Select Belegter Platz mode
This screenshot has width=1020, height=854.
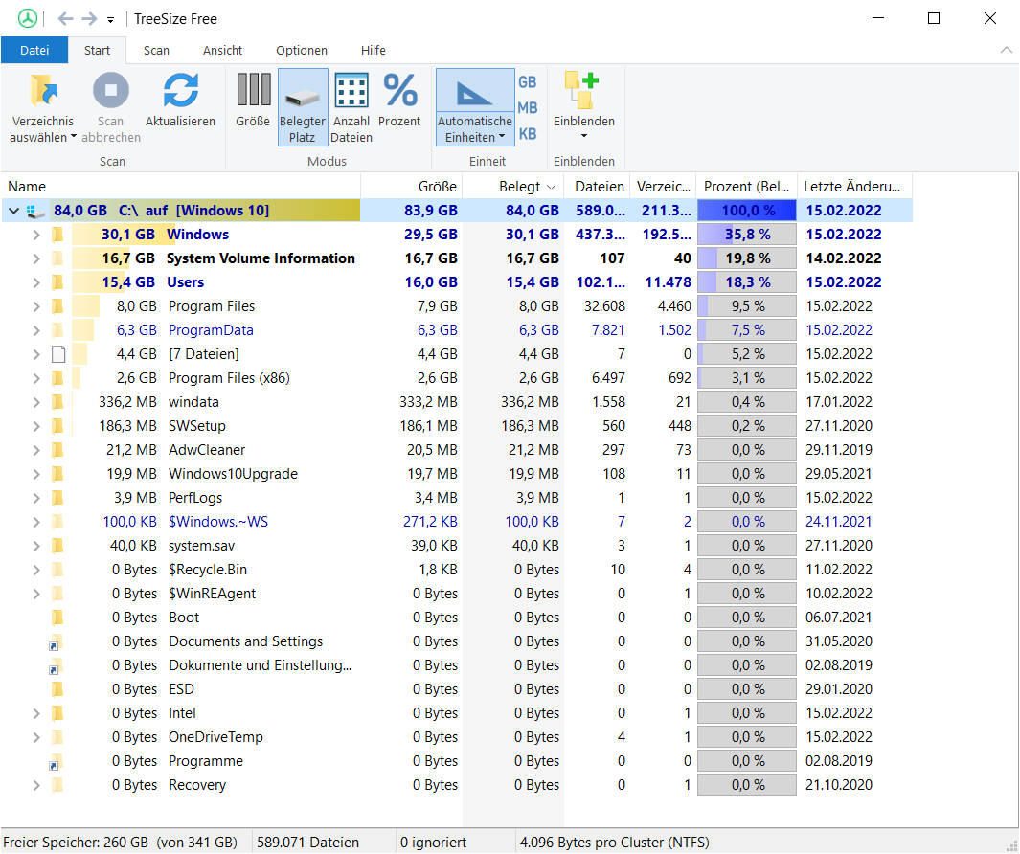(x=303, y=107)
